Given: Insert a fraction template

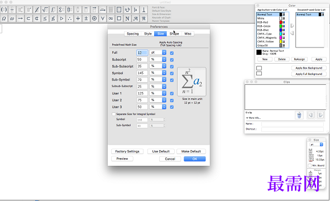Looking at the screenshot, I should coord(12,9).
